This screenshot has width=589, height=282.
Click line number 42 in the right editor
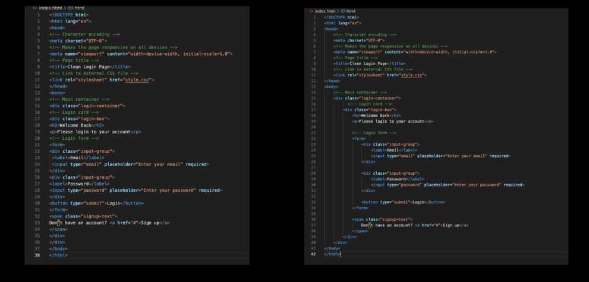pos(313,254)
